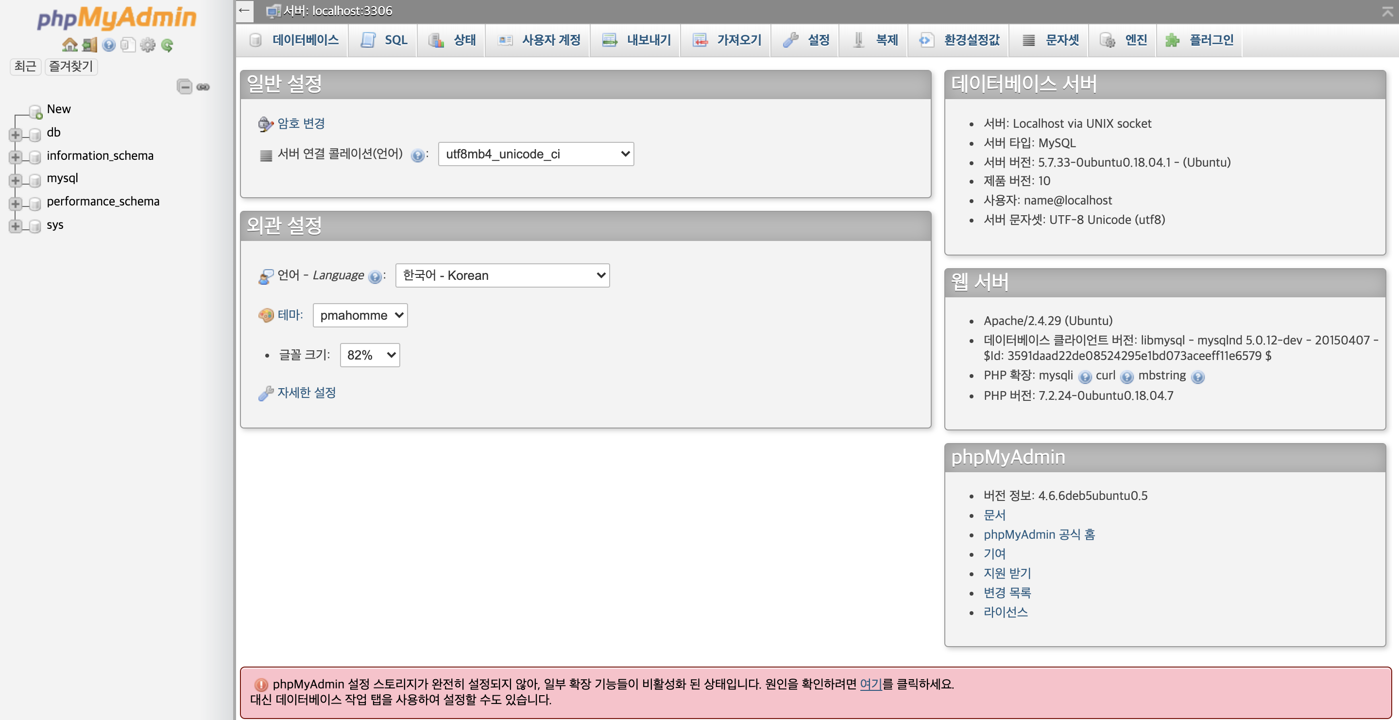This screenshot has height=720, width=1399.
Task: Open the 내보내기 (Export) tab
Action: coord(637,40)
